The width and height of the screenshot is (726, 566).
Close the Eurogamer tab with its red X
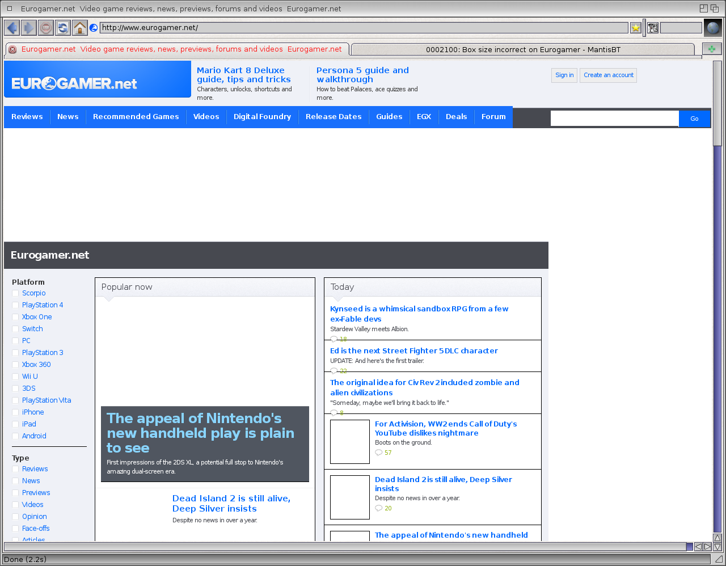coord(12,49)
